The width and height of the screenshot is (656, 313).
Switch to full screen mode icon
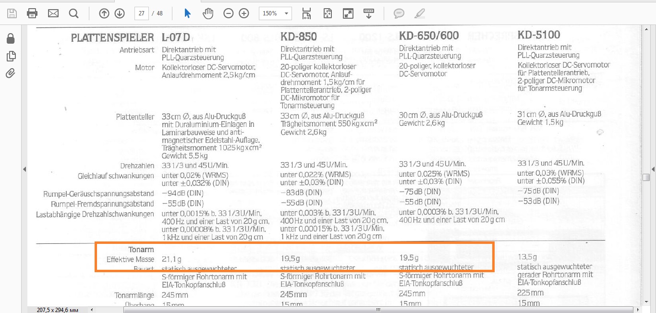(x=348, y=13)
